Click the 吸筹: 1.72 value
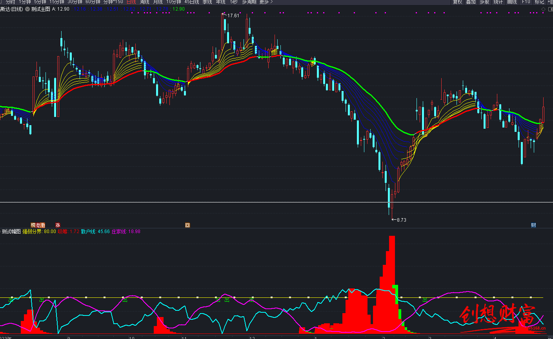Viewport: 553px width, 339px height. point(69,231)
